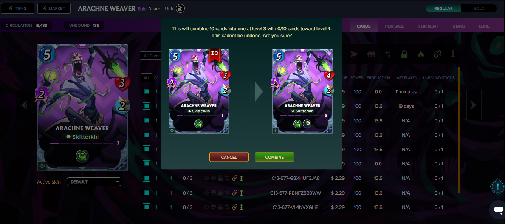This screenshot has width=505, height=224.
Task: Click the orange card list scrollbar
Action: [459, 130]
